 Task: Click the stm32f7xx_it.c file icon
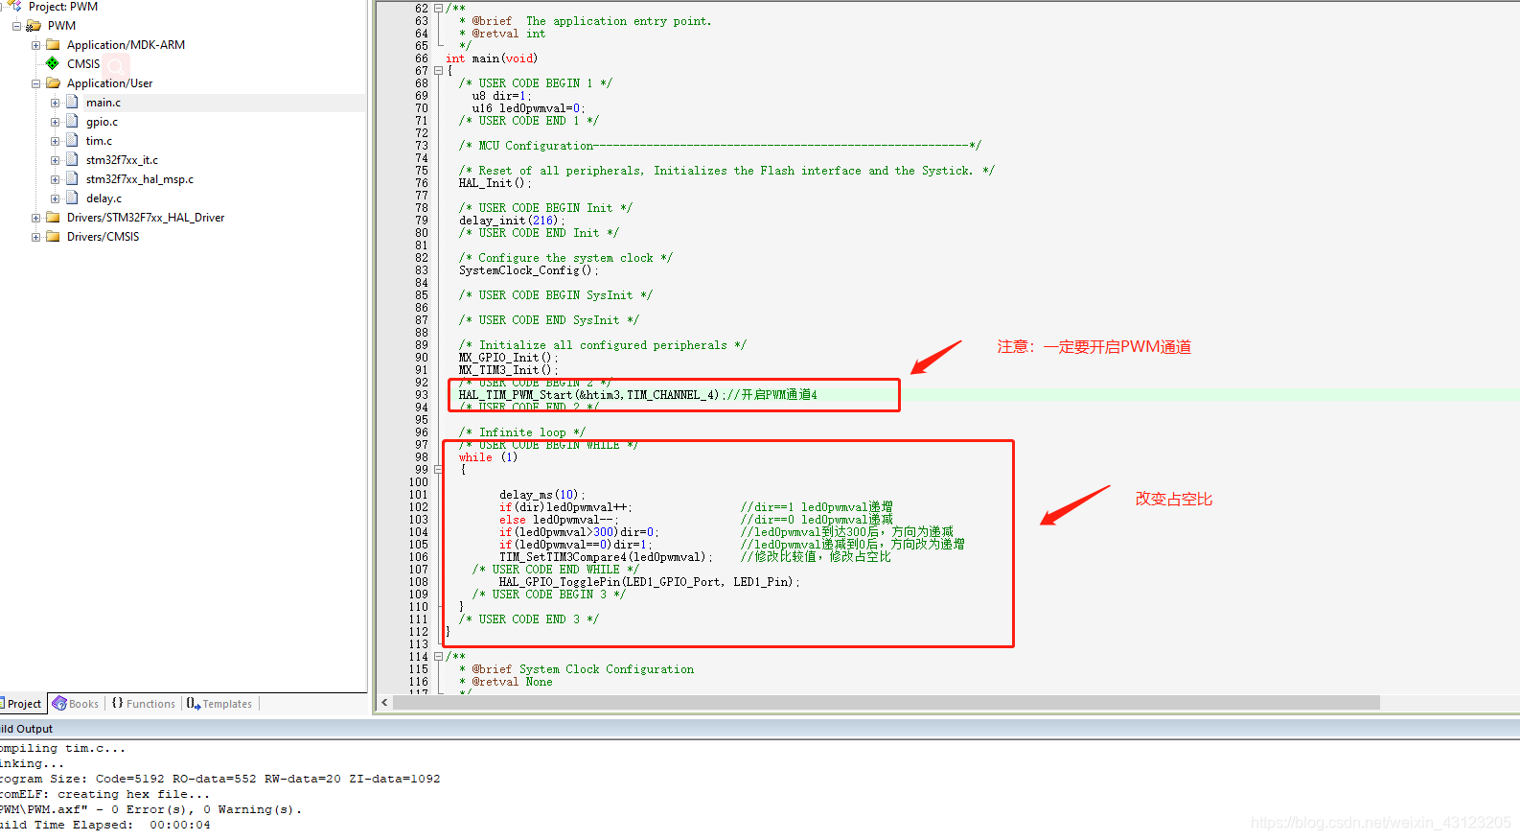72,159
